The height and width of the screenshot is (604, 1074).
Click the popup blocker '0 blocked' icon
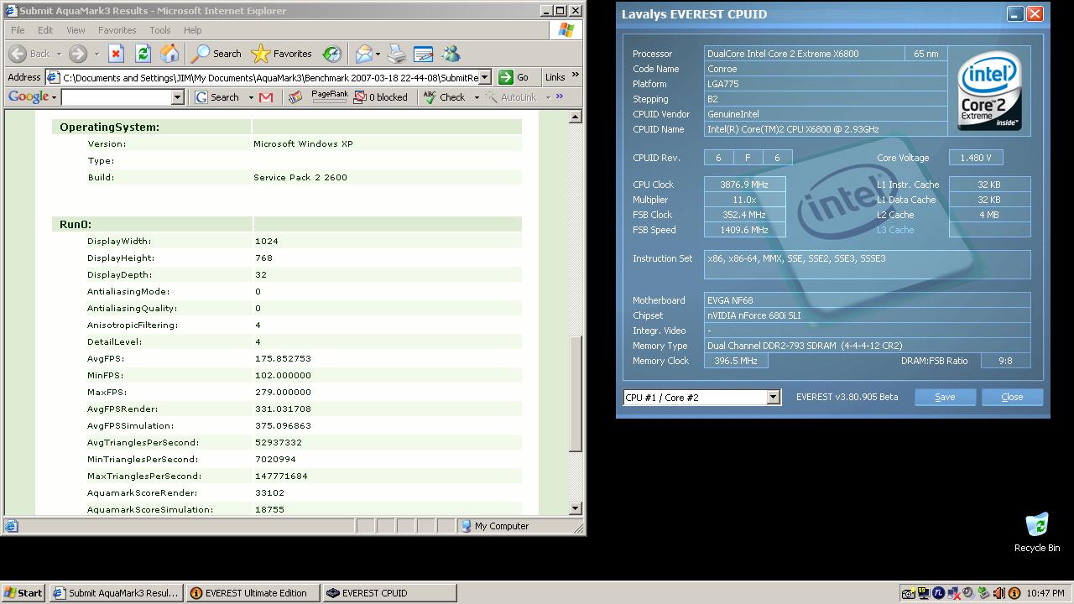pos(380,97)
